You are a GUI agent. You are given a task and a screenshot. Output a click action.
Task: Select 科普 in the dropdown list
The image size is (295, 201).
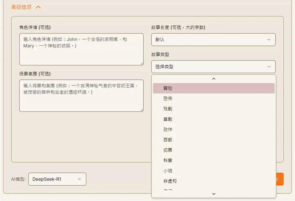point(214,160)
